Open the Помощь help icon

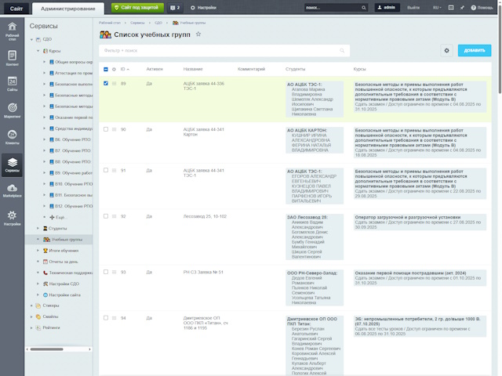[482, 8]
